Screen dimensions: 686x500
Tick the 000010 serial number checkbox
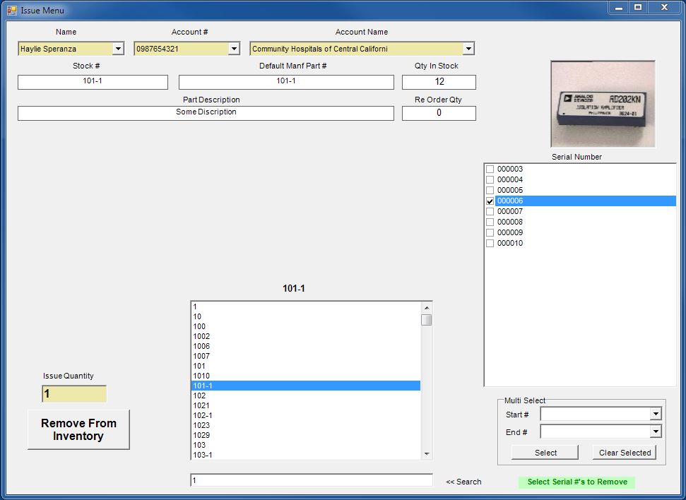pyautogui.click(x=490, y=244)
